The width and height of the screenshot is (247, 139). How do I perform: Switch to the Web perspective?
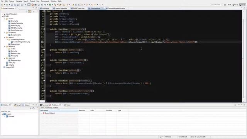coord(242,5)
